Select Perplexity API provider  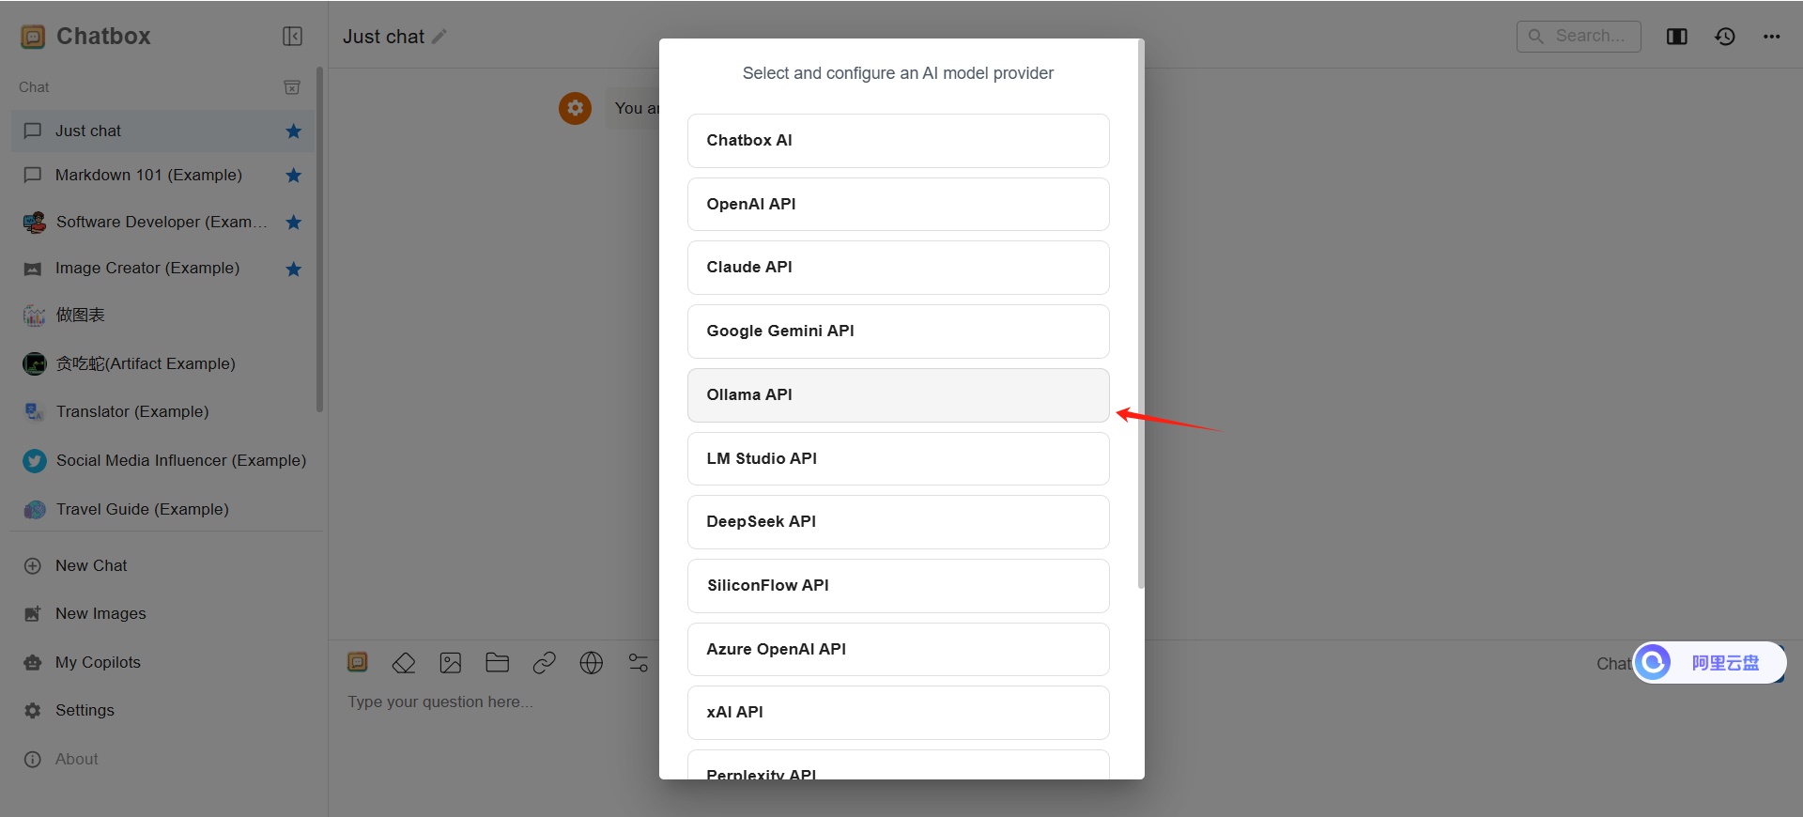point(899,765)
